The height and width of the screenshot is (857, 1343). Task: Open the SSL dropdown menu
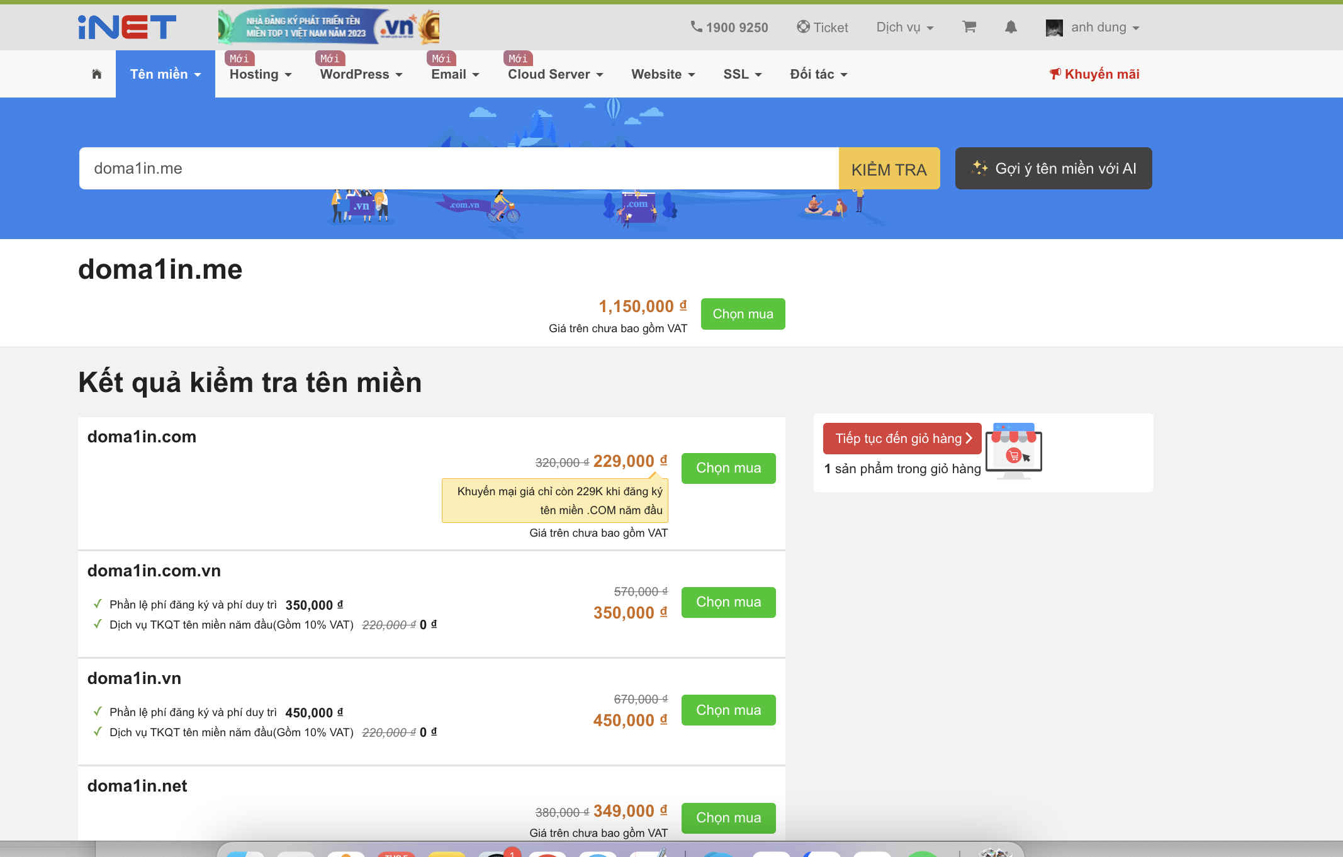point(743,74)
